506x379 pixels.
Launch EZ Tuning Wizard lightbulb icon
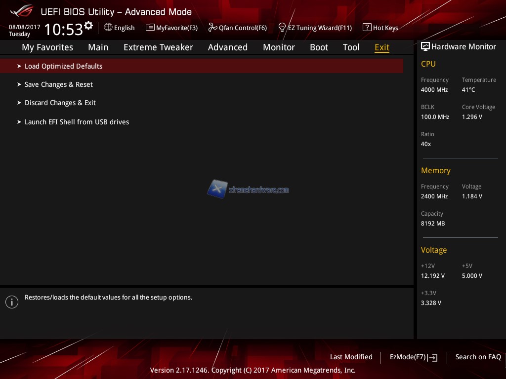pyautogui.click(x=282, y=27)
